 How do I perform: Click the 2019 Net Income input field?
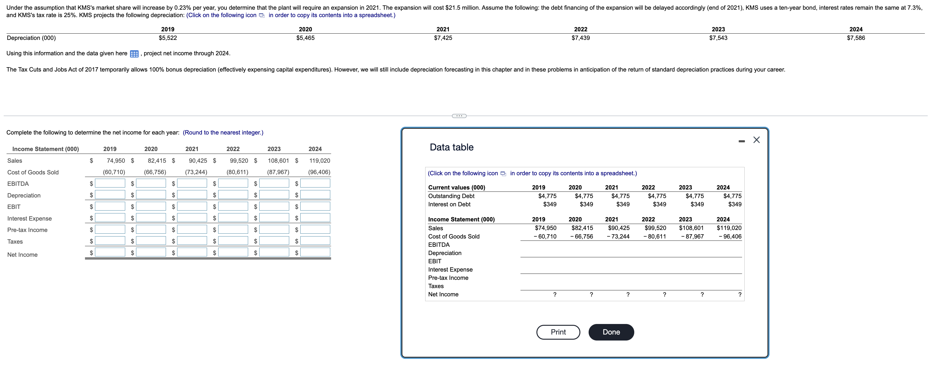(110, 252)
